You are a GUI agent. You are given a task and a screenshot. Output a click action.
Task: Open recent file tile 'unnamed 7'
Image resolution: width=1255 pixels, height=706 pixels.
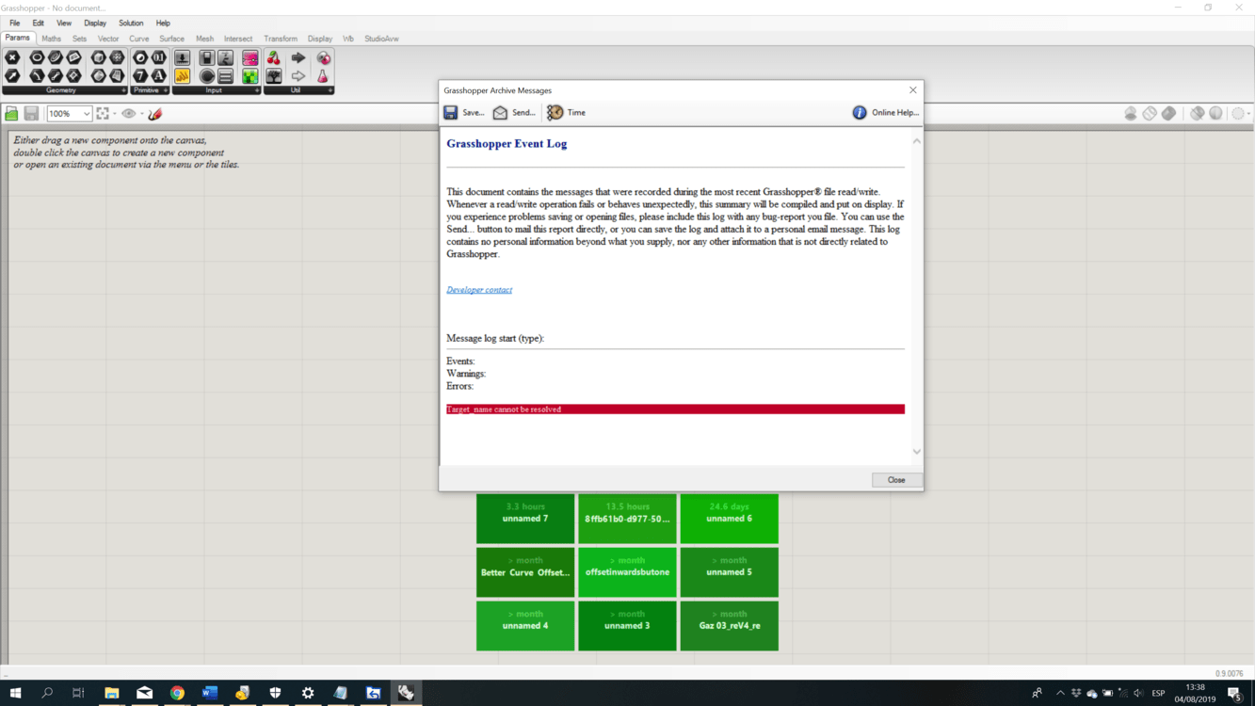click(525, 519)
